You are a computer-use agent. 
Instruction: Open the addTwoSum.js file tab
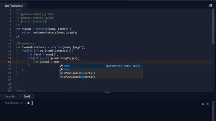pos(13,6)
